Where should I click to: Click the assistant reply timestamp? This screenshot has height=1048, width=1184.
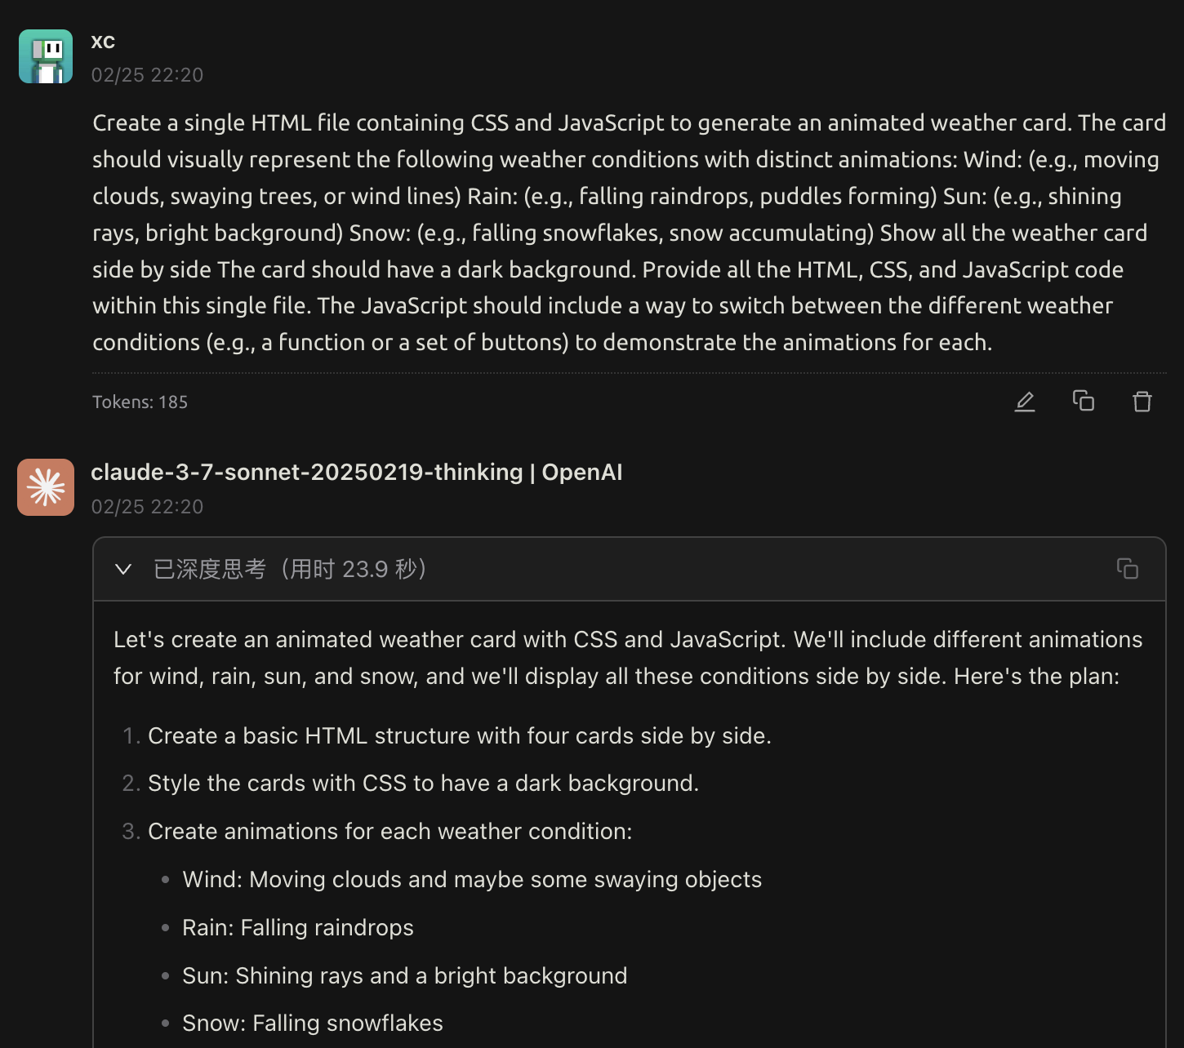pyautogui.click(x=147, y=507)
